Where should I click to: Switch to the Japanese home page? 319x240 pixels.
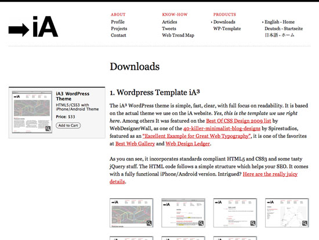[x=280, y=35]
